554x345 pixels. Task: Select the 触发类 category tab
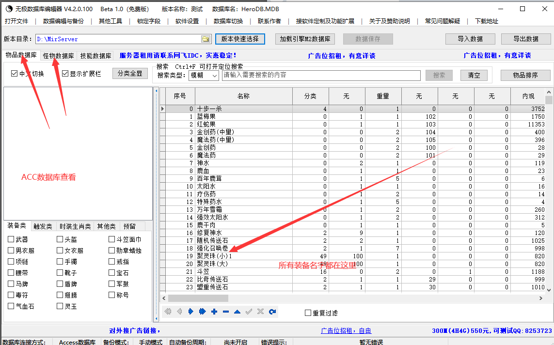point(43,226)
